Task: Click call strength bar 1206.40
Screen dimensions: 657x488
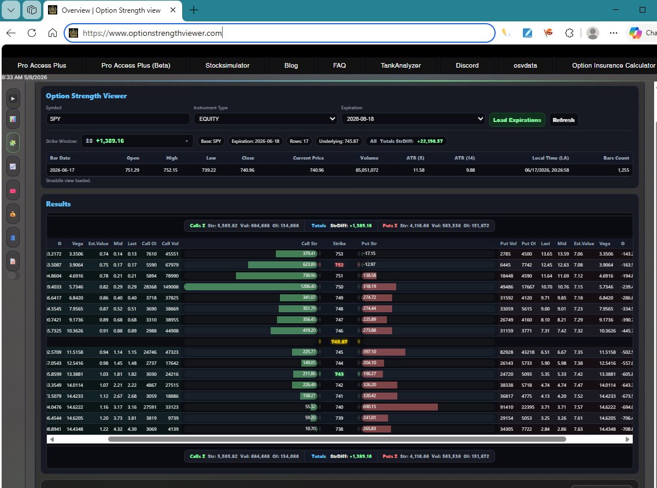Action: 250,287
